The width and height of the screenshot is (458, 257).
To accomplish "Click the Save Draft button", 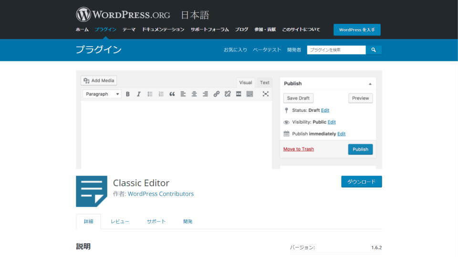I will click(298, 98).
